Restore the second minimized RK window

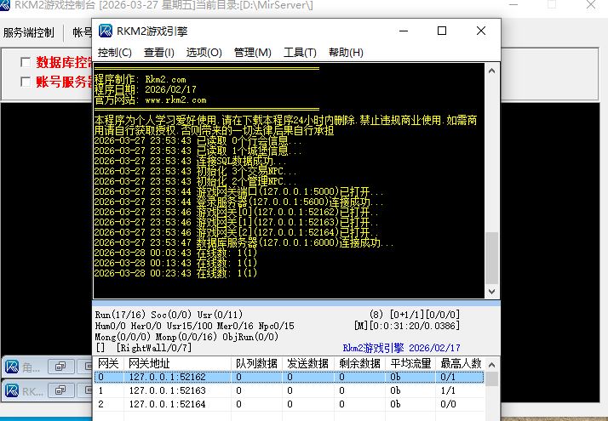[60, 391]
